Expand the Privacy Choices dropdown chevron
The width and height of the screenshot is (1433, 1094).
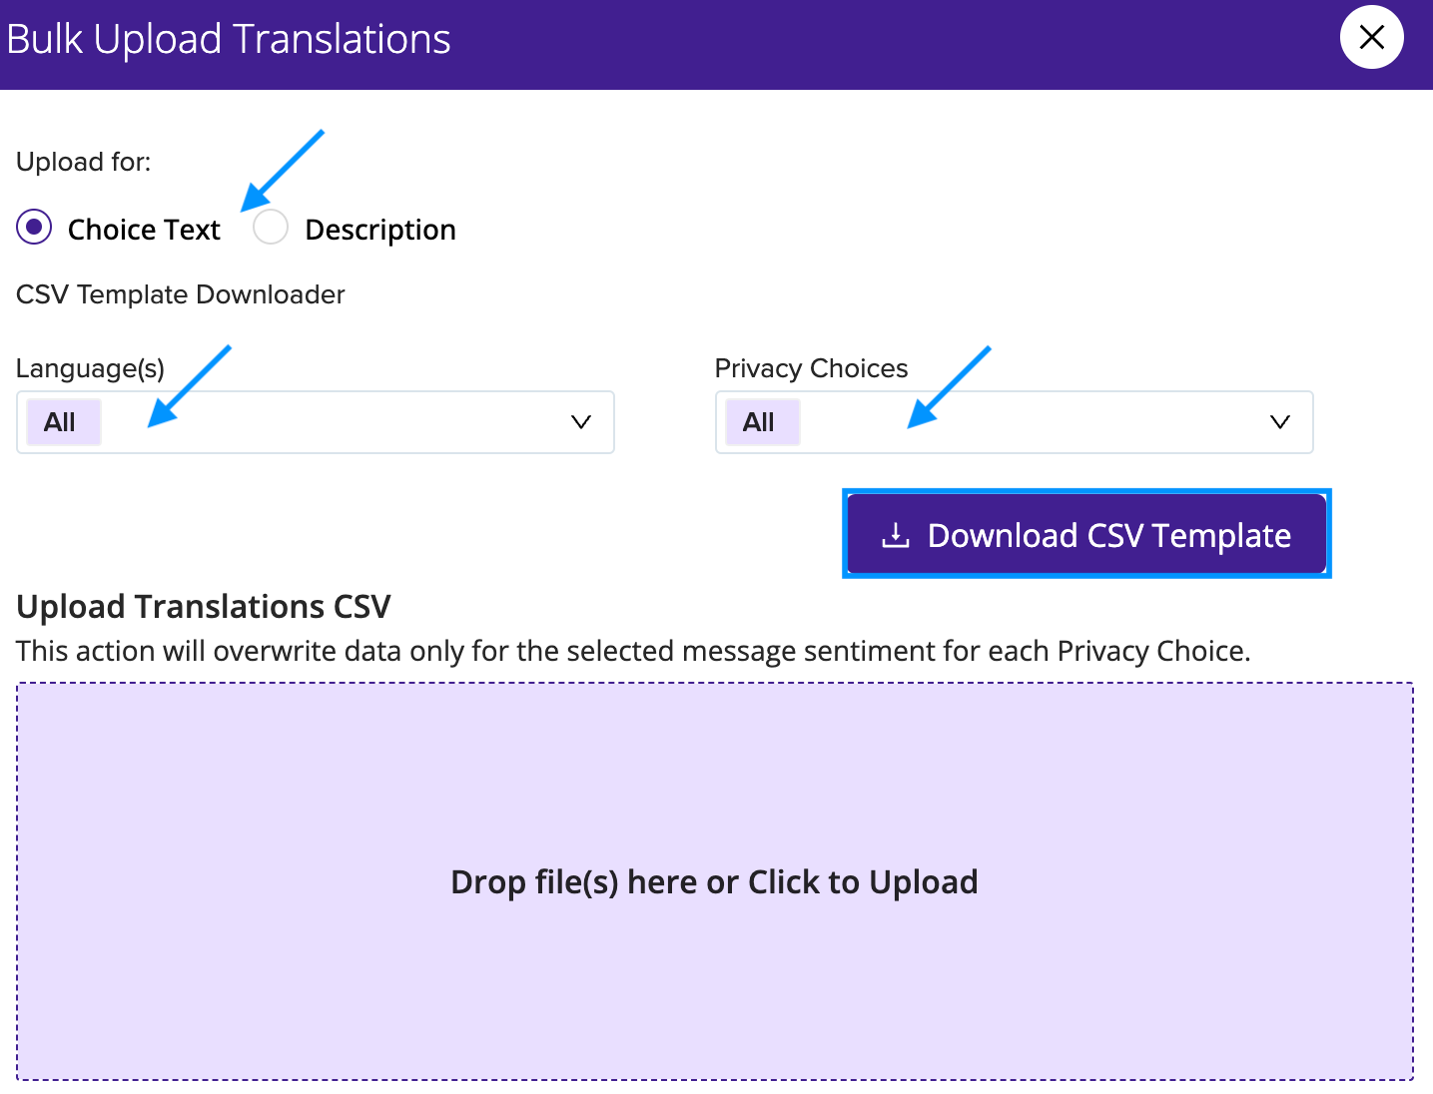[1279, 422]
